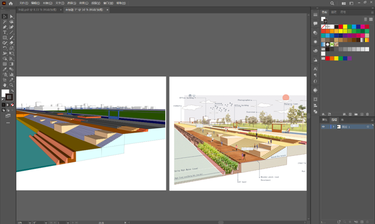
Task: Select the Pen tool
Action: click(5, 27)
